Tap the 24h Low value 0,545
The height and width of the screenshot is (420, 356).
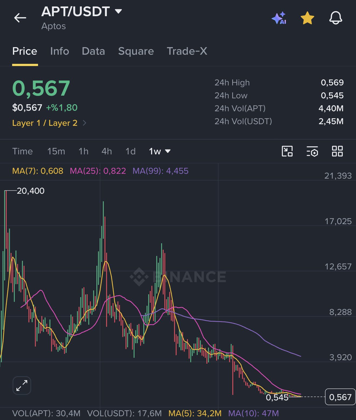[332, 95]
